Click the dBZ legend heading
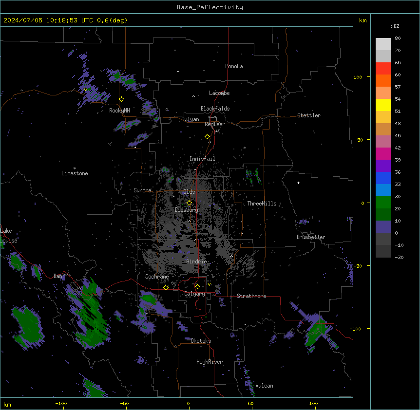 395,26
